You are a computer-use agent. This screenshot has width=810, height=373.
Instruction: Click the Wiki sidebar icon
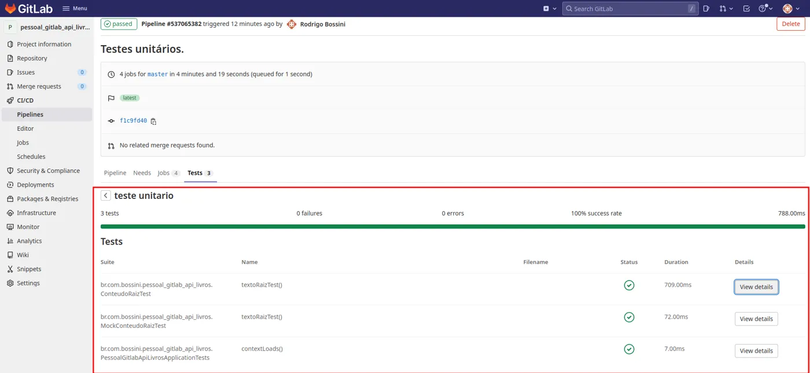(x=10, y=255)
